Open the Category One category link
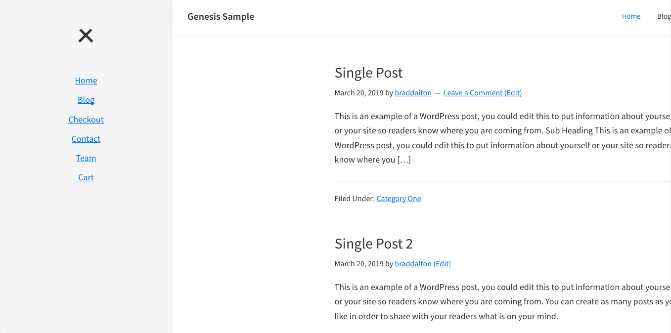 pos(399,199)
